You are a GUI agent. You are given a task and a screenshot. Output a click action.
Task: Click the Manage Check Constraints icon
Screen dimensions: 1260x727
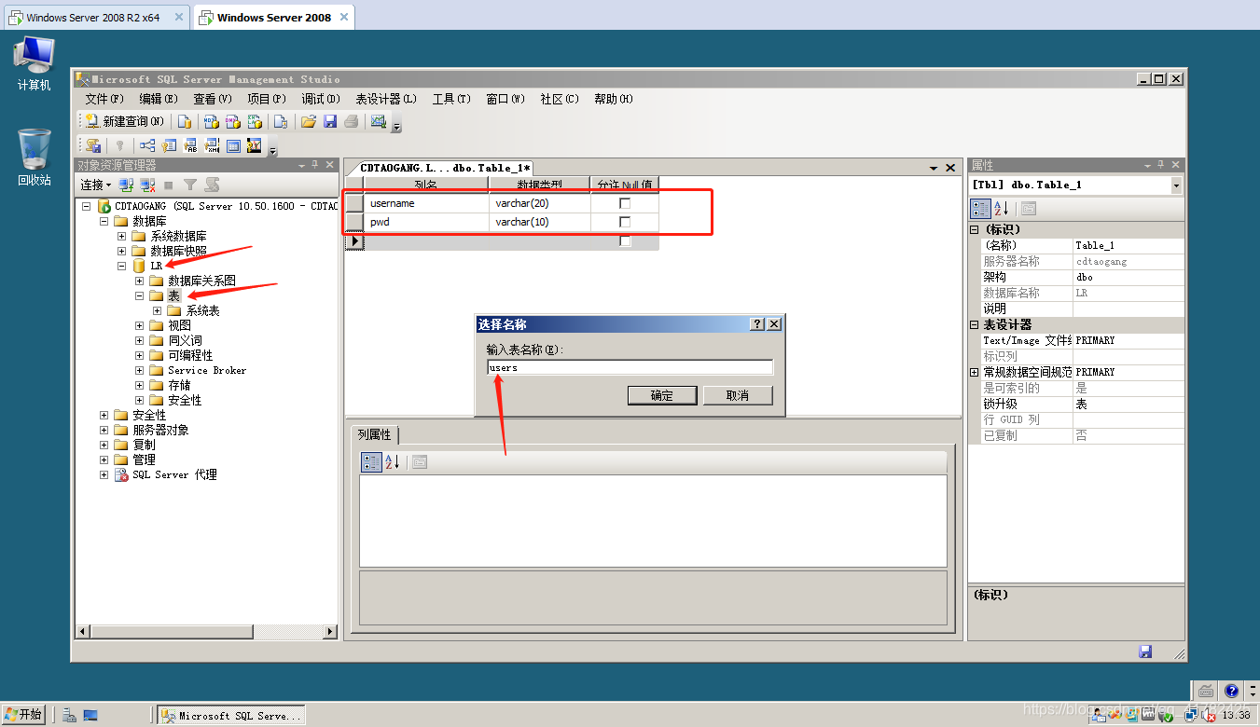233,145
